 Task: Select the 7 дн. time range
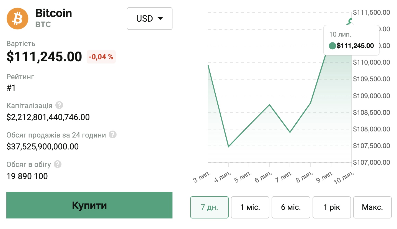coord(209,207)
